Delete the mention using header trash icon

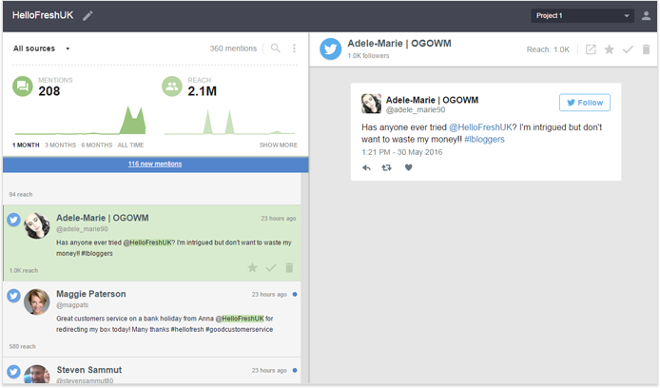[x=646, y=49]
